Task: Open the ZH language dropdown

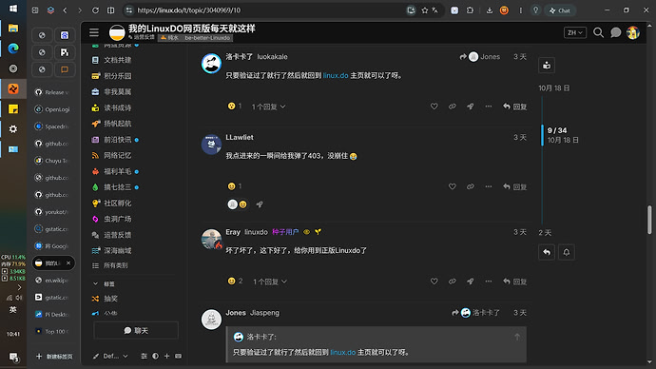Action: click(575, 32)
